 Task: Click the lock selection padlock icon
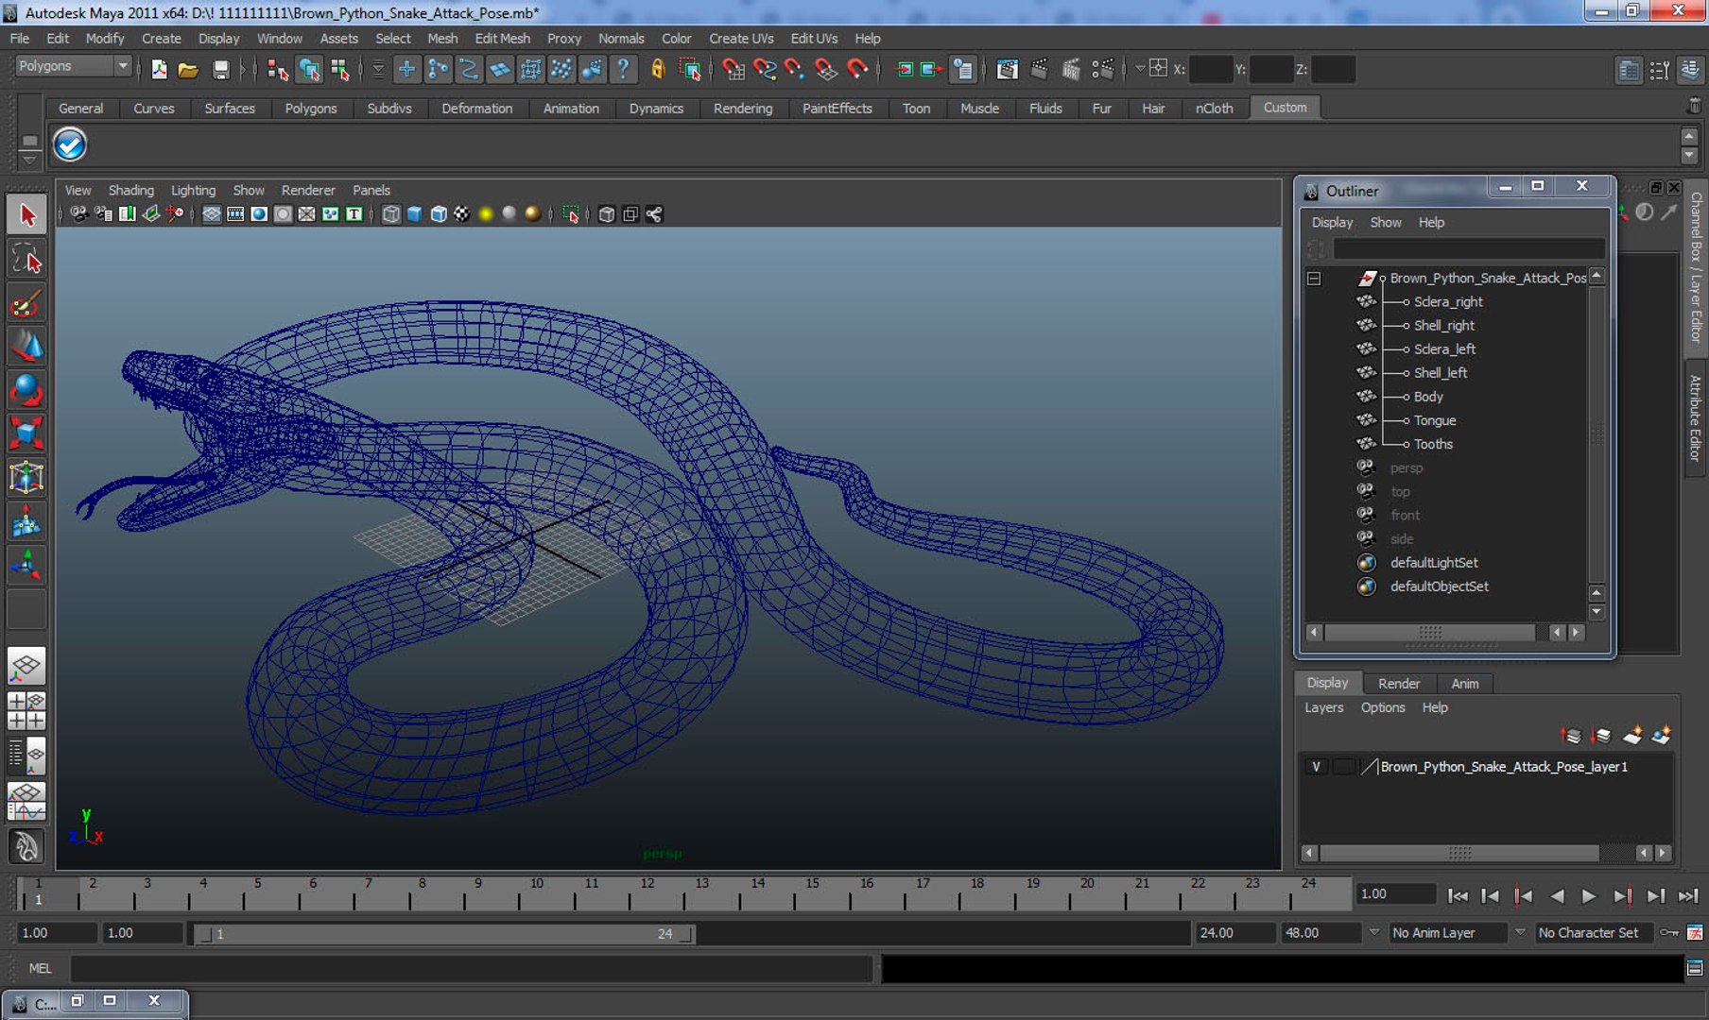click(x=658, y=69)
